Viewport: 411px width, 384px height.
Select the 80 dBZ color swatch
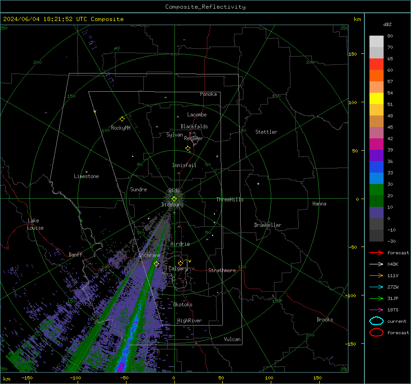point(376,41)
